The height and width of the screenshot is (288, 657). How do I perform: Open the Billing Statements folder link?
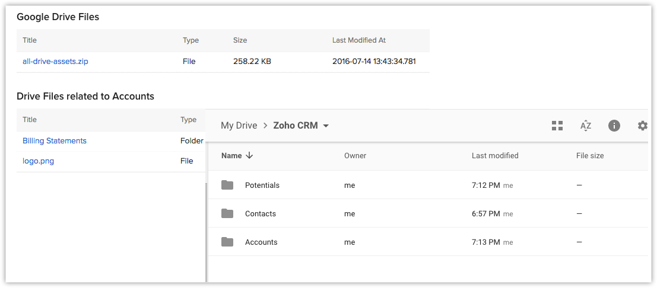click(x=55, y=141)
